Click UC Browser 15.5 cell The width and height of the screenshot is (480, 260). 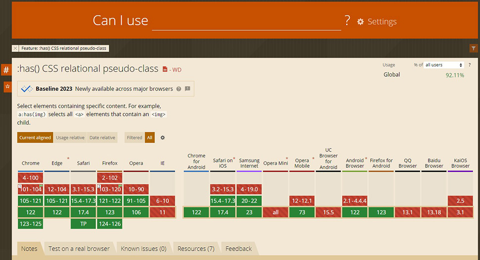(328, 212)
